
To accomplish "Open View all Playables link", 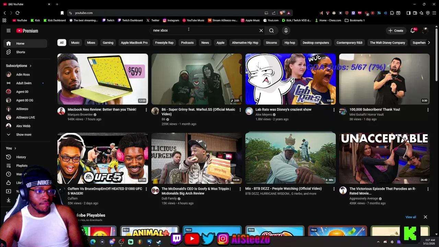I will point(411,217).
